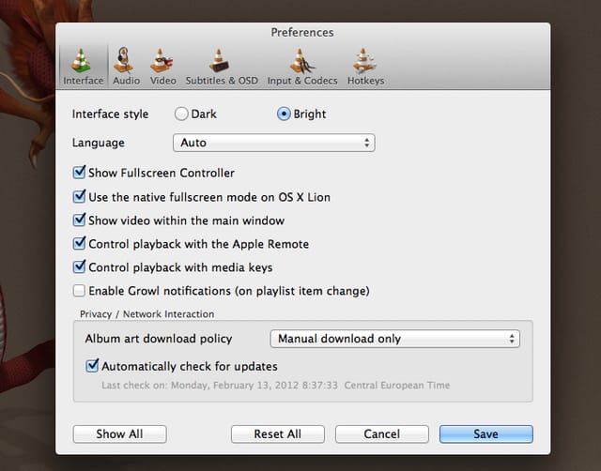Click the Input & Codecs tab label

[302, 81]
